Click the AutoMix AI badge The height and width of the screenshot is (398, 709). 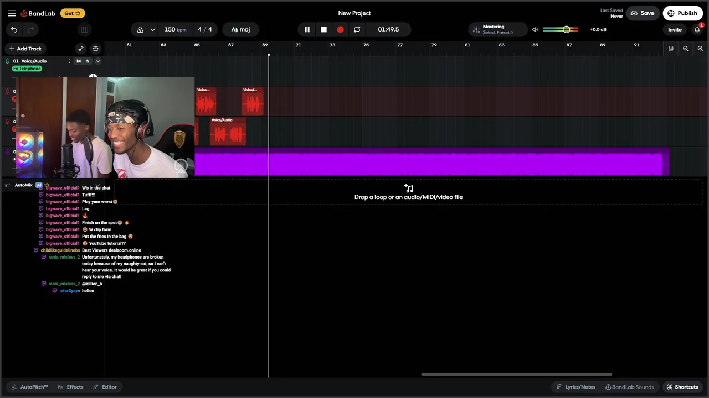click(39, 185)
